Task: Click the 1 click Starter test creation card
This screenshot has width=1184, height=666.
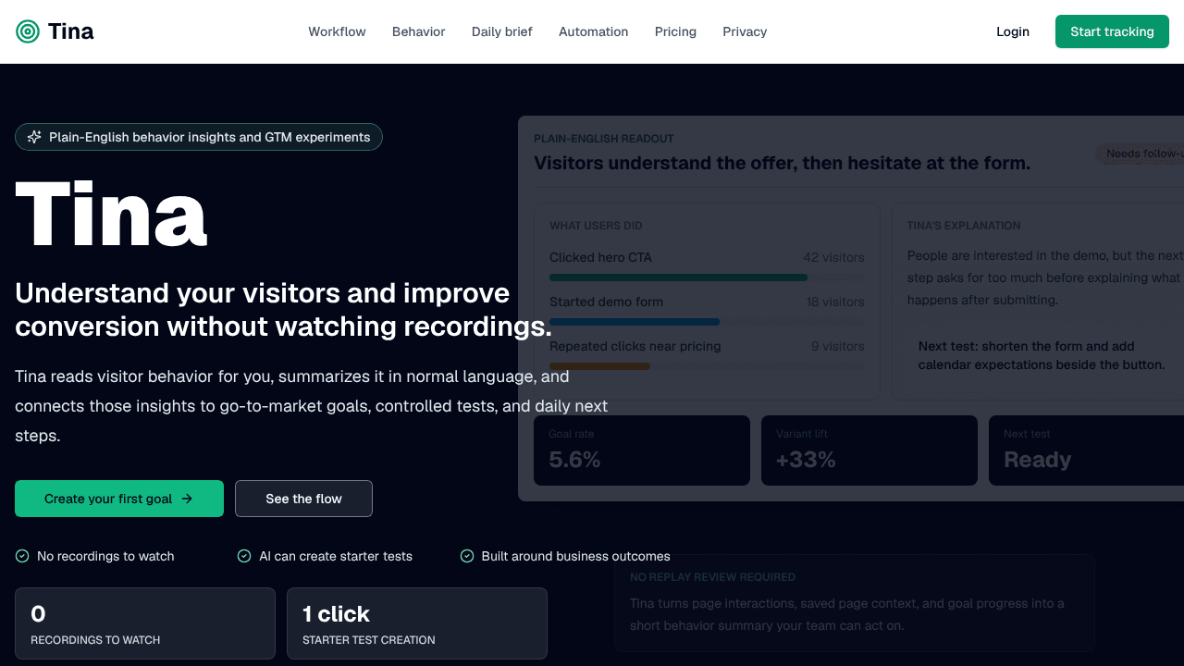Action: (417, 623)
